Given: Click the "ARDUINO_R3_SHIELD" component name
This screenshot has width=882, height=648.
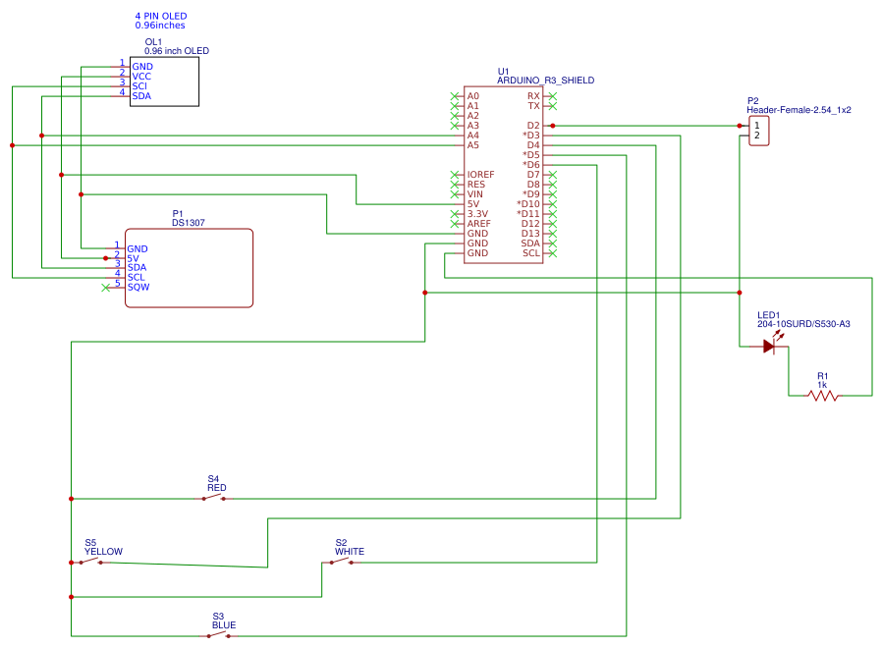Looking at the screenshot, I should coord(546,81).
